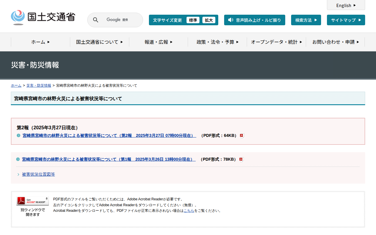Image resolution: width=376 pixels, height=235 pixels.
Task: Click the speaker icon for audio reading
Action: point(231,20)
